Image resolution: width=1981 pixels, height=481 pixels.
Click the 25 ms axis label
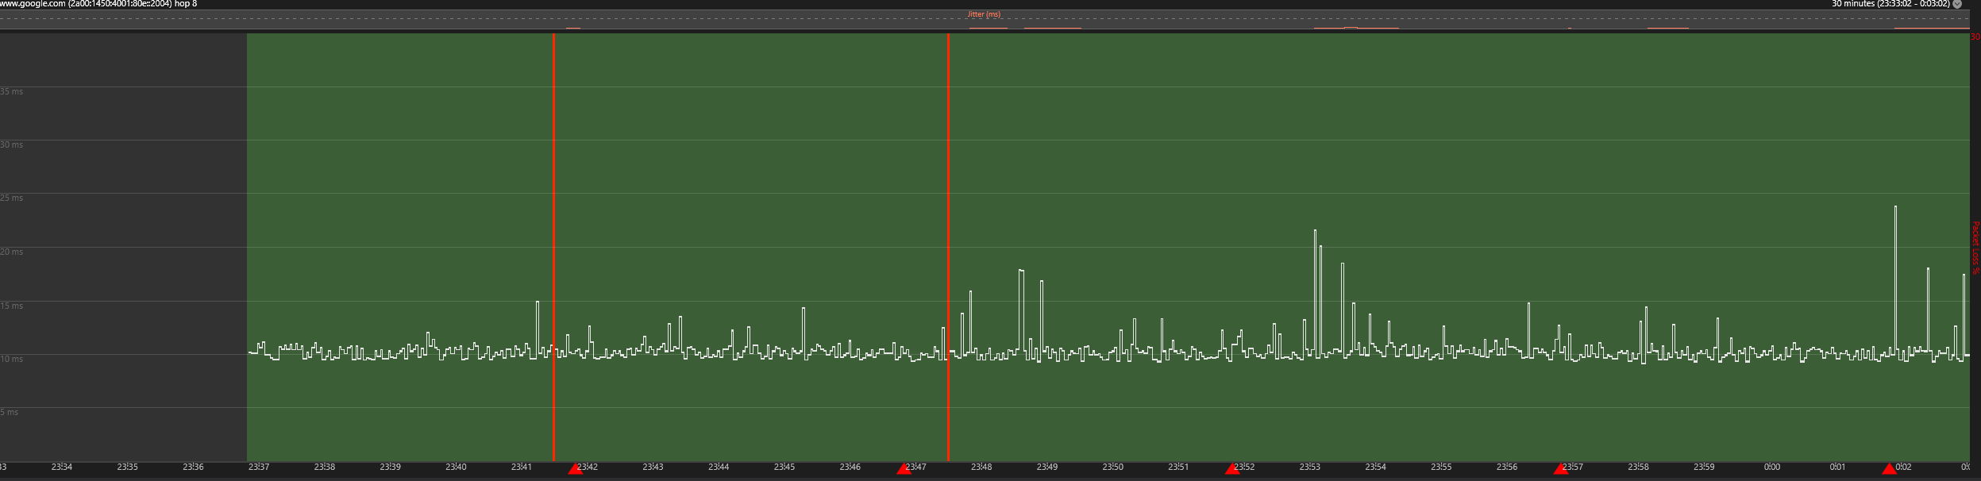[12, 198]
